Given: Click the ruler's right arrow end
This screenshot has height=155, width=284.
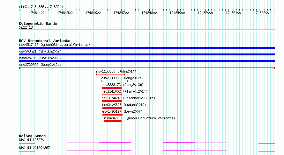Looking at the screenshot, I should (274, 10).
